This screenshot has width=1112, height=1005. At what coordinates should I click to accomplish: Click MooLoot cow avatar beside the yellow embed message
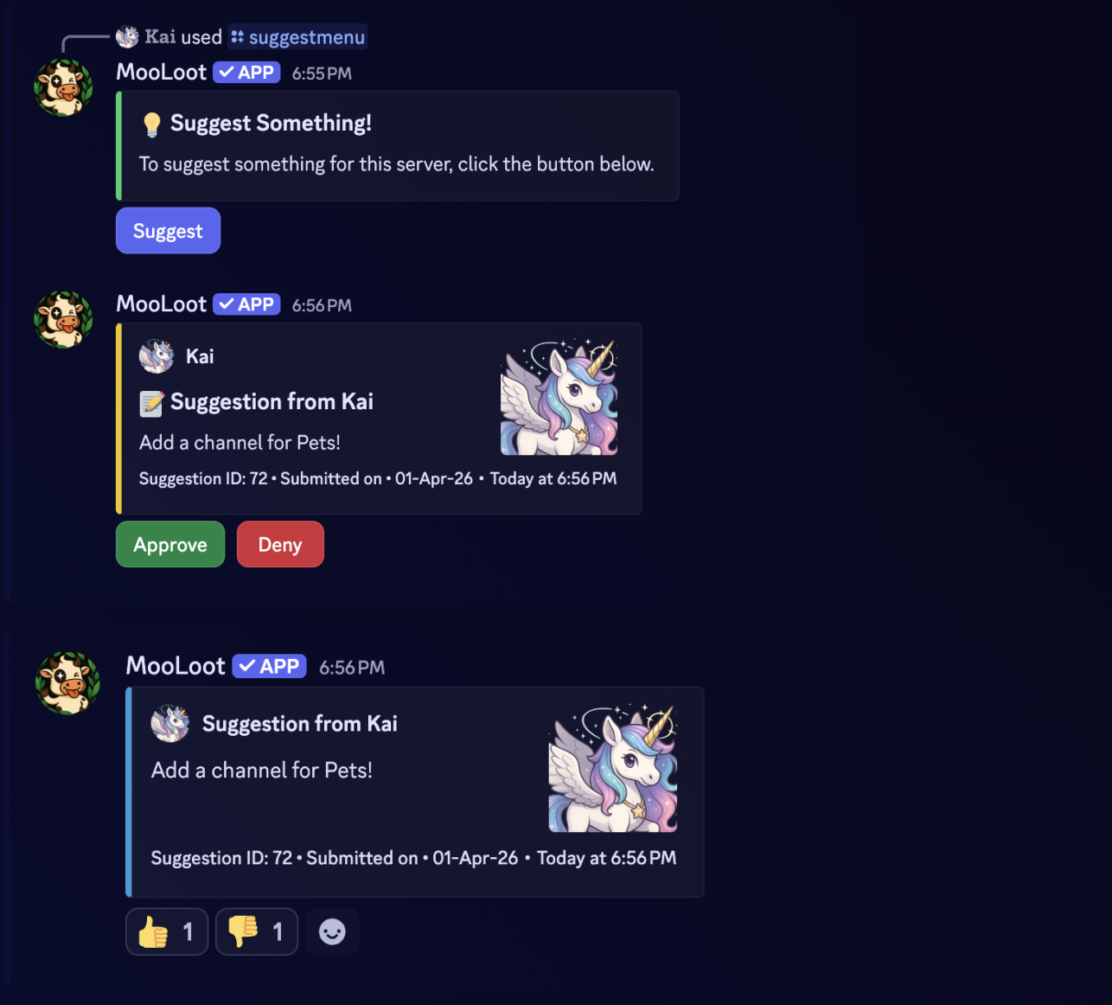pyautogui.click(x=63, y=320)
